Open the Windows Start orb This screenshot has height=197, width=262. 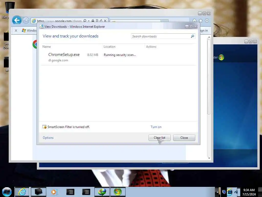coord(7,192)
